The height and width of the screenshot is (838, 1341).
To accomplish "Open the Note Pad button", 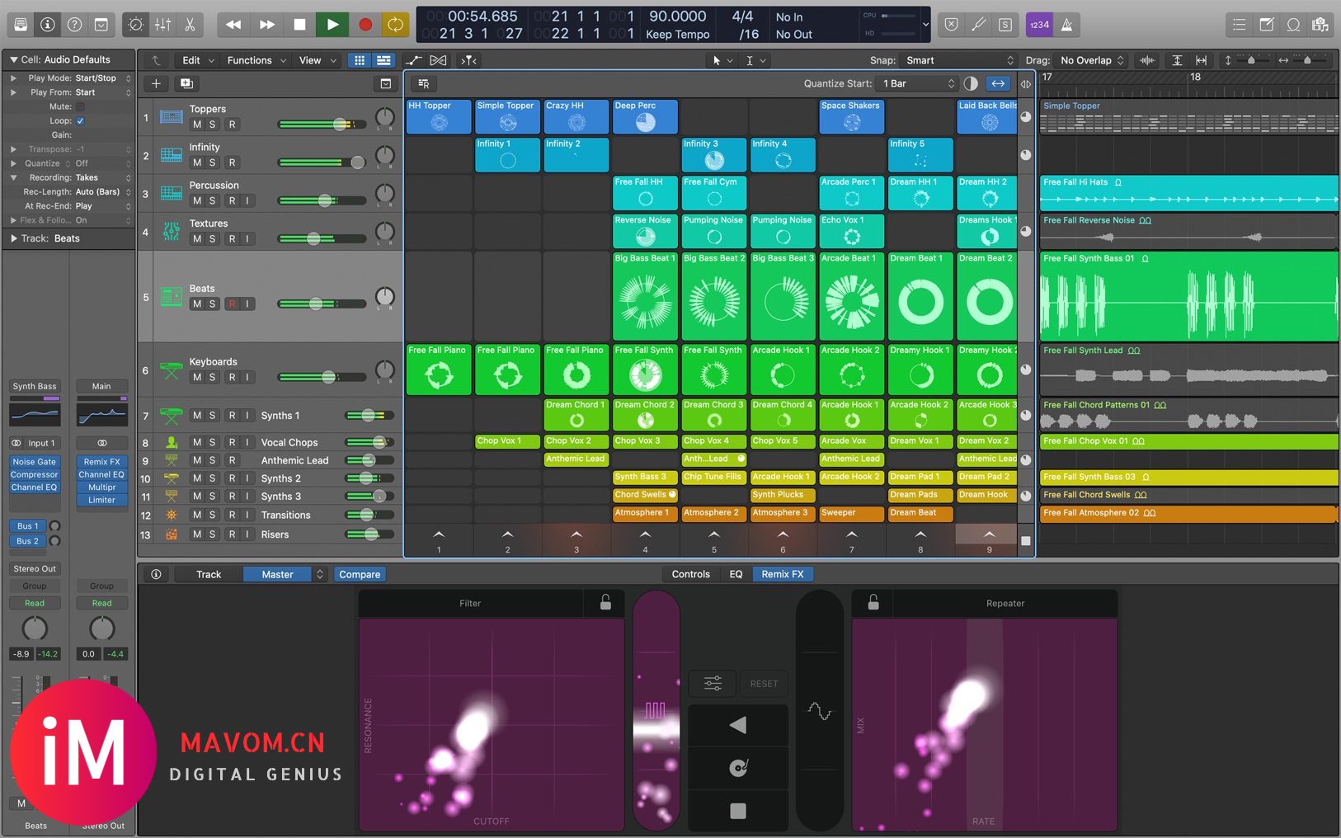I will (1266, 25).
